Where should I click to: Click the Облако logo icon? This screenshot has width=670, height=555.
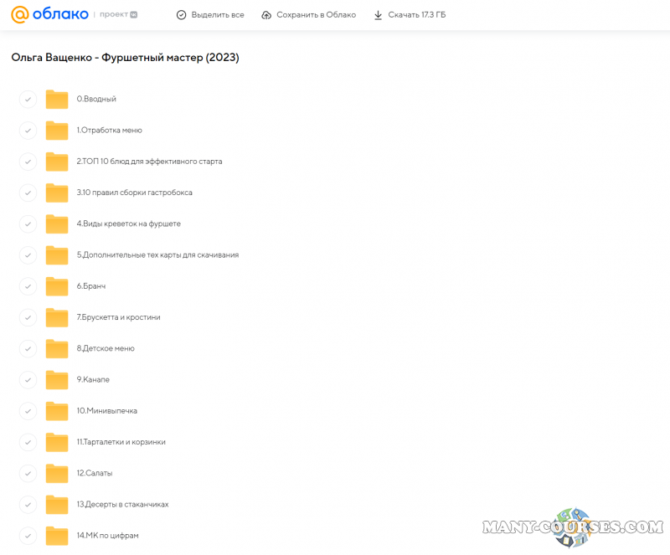pyautogui.click(x=20, y=15)
